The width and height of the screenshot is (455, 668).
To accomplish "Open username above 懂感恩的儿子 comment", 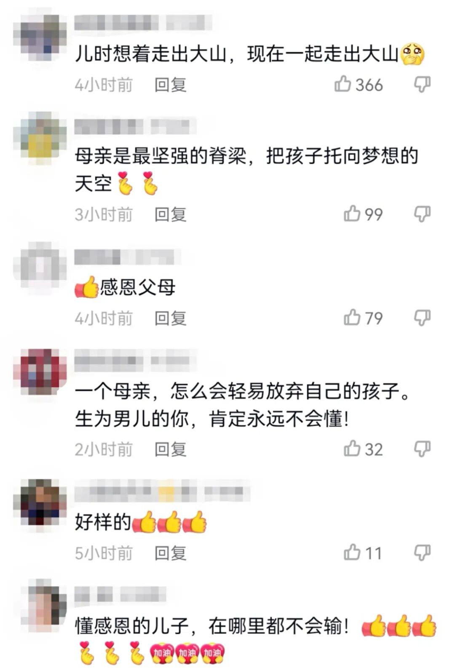I will (120, 594).
